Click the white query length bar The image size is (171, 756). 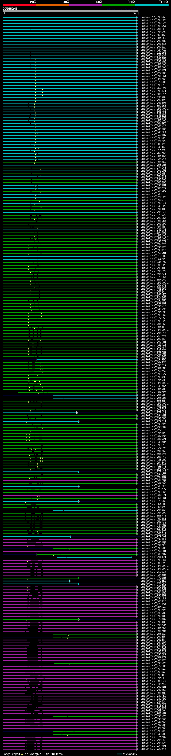[71, 11]
